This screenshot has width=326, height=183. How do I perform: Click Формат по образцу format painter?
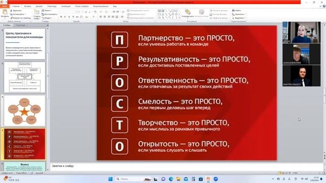tap(20, 18)
